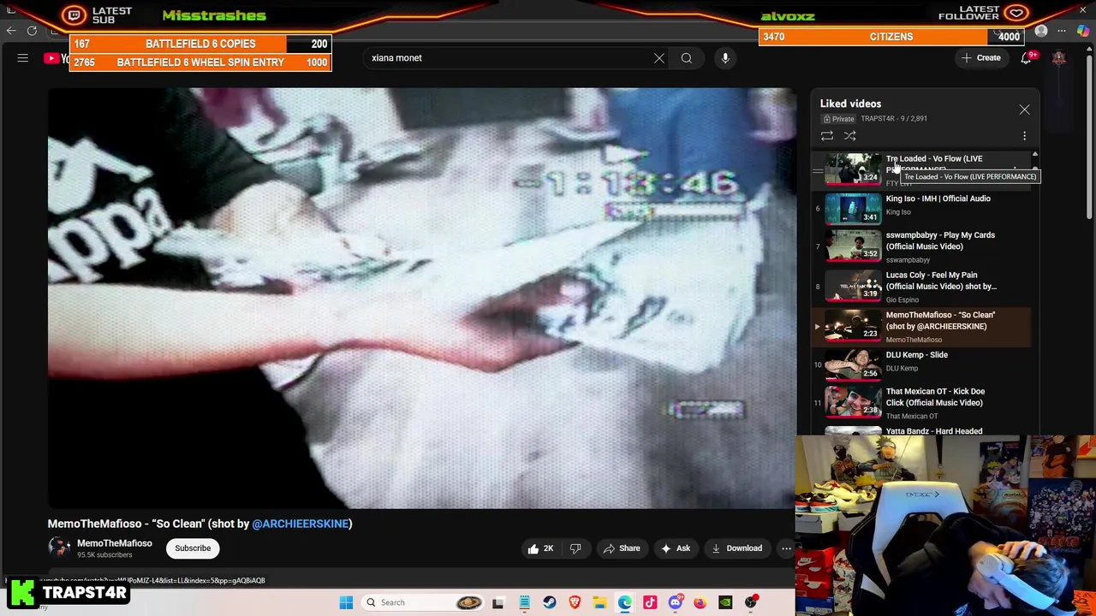Open the account avatar menu
This screenshot has width=1096, height=616.
click(x=1059, y=58)
